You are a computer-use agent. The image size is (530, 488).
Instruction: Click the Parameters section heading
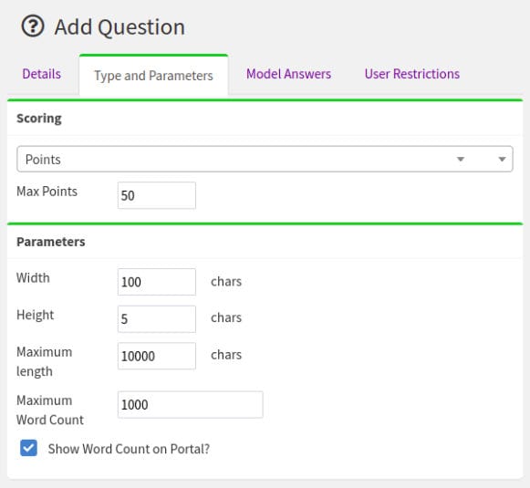51,242
